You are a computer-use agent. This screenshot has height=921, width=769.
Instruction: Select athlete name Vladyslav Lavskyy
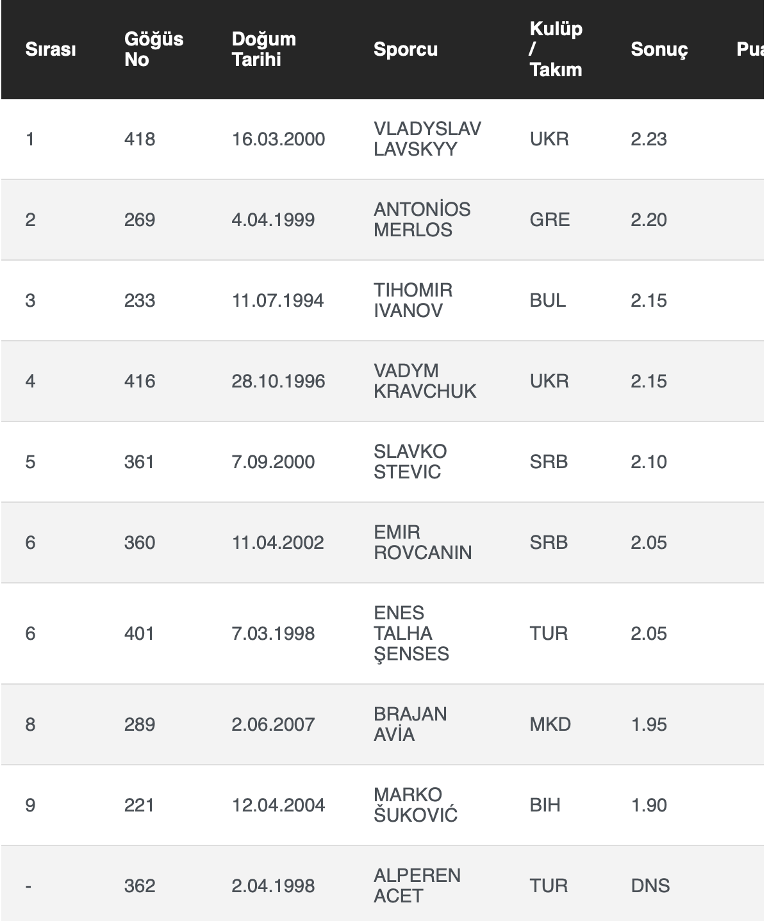(427, 139)
